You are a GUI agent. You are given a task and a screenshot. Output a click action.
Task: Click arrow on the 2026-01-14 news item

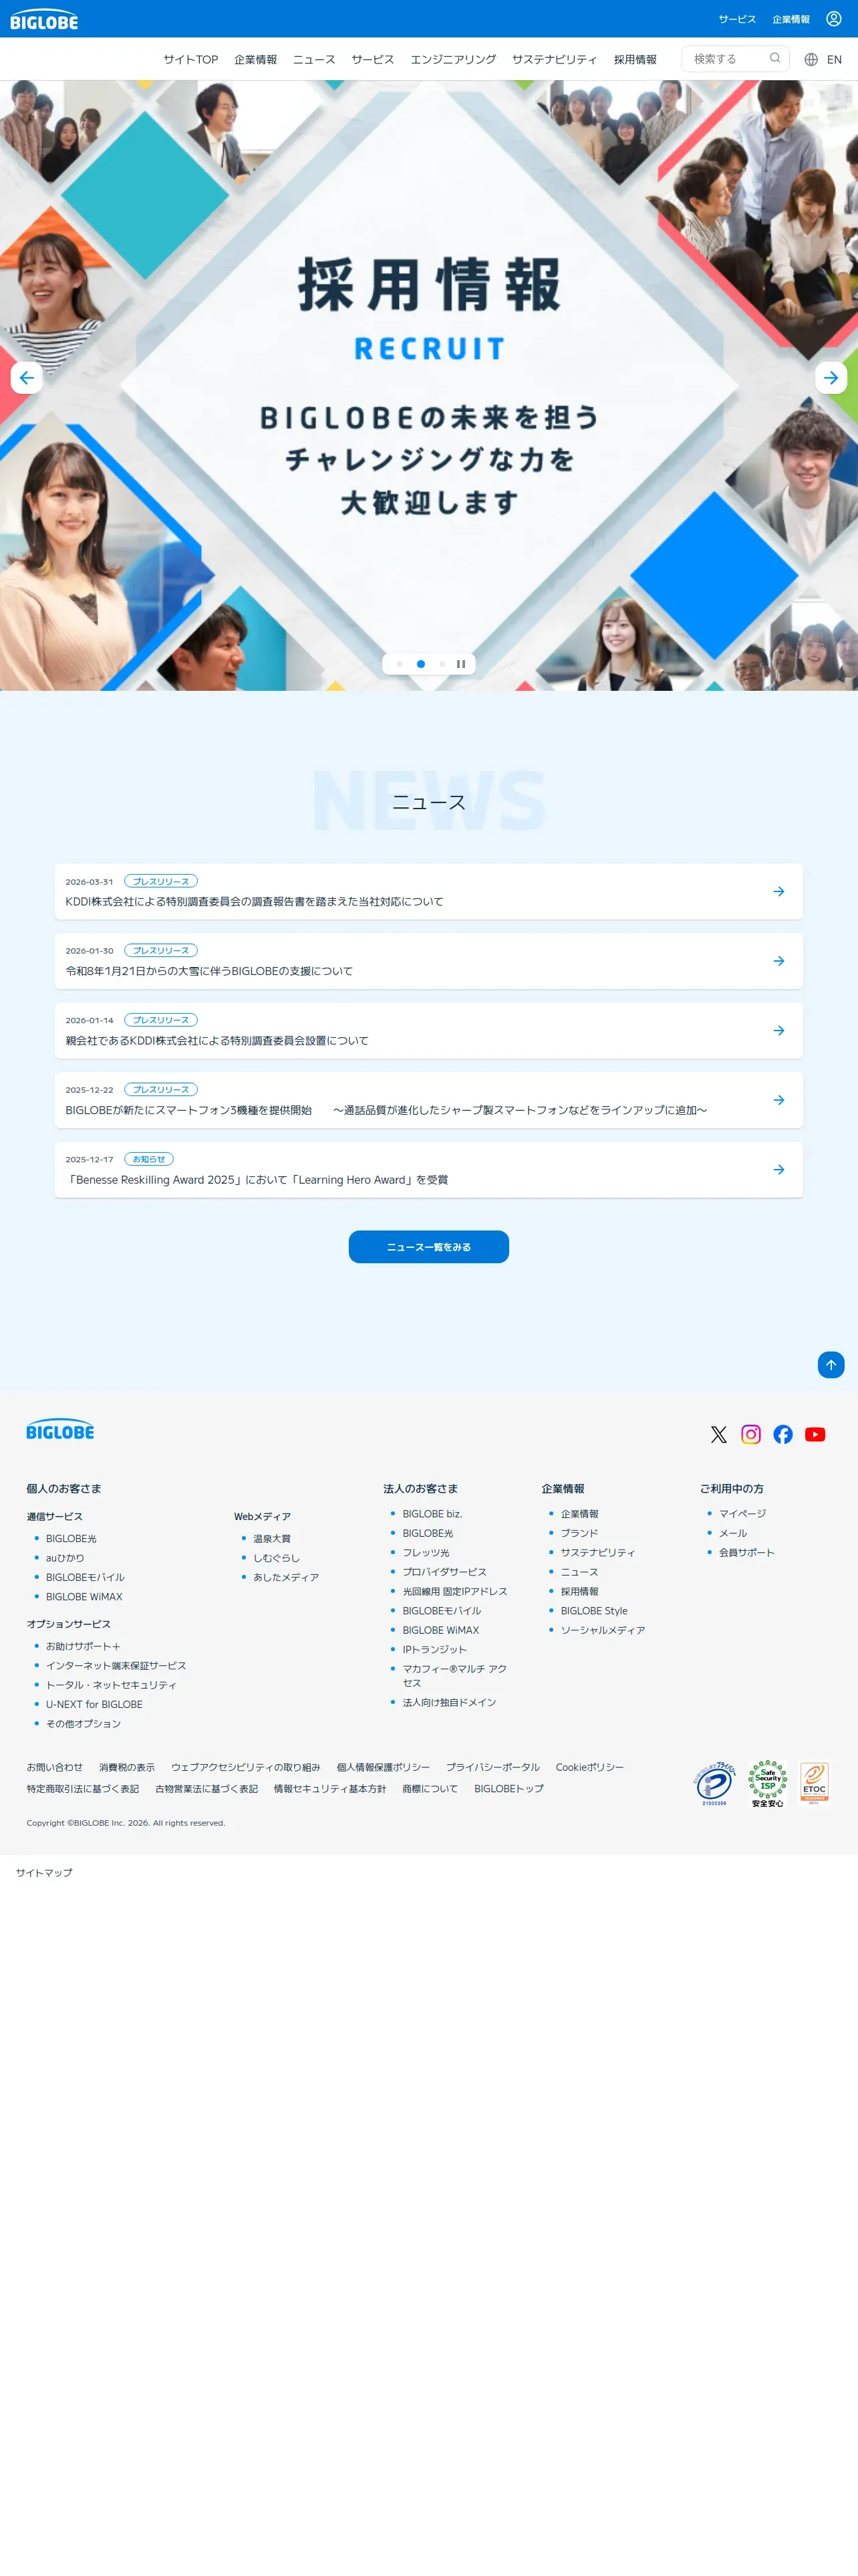[x=779, y=1030]
